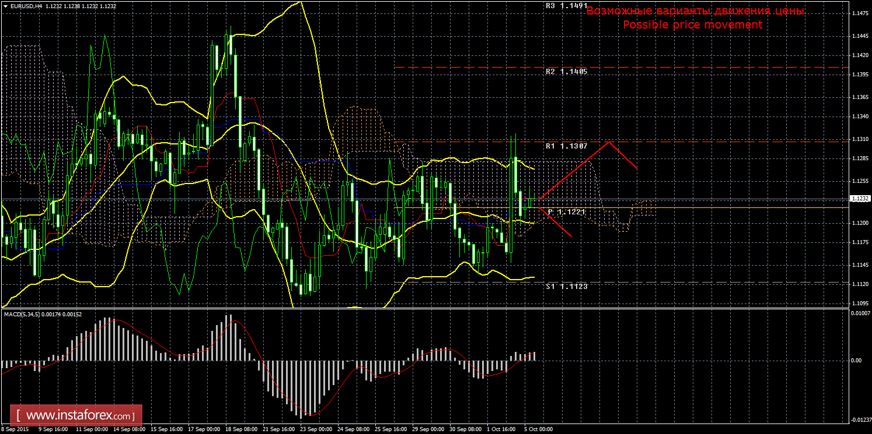Select the '8 Sep 2015' date label

point(16,429)
